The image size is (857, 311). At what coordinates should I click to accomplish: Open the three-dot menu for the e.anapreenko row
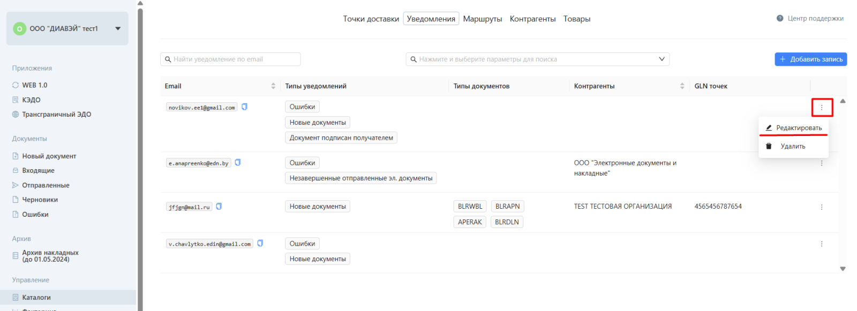(x=821, y=163)
